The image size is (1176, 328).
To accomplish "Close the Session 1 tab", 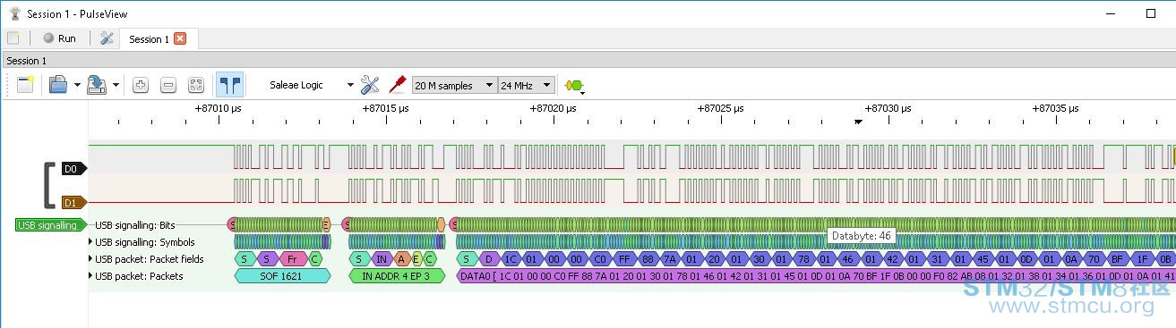I will pyautogui.click(x=180, y=38).
